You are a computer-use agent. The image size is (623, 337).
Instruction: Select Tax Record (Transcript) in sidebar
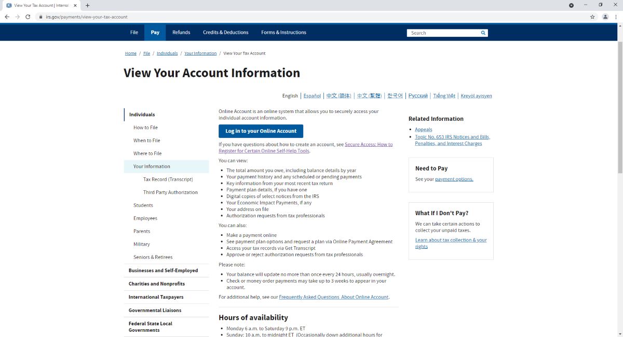tap(168, 179)
